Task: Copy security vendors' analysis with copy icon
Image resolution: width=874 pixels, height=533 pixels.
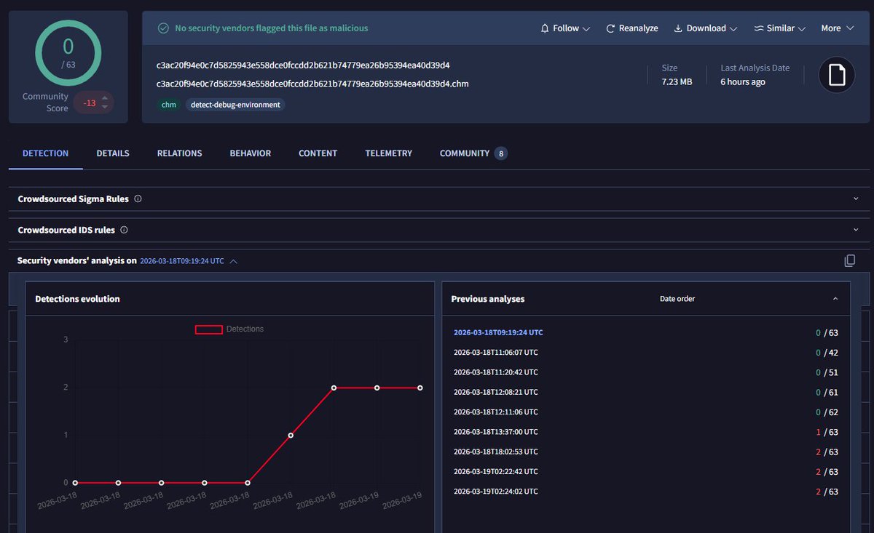Action: (849, 260)
